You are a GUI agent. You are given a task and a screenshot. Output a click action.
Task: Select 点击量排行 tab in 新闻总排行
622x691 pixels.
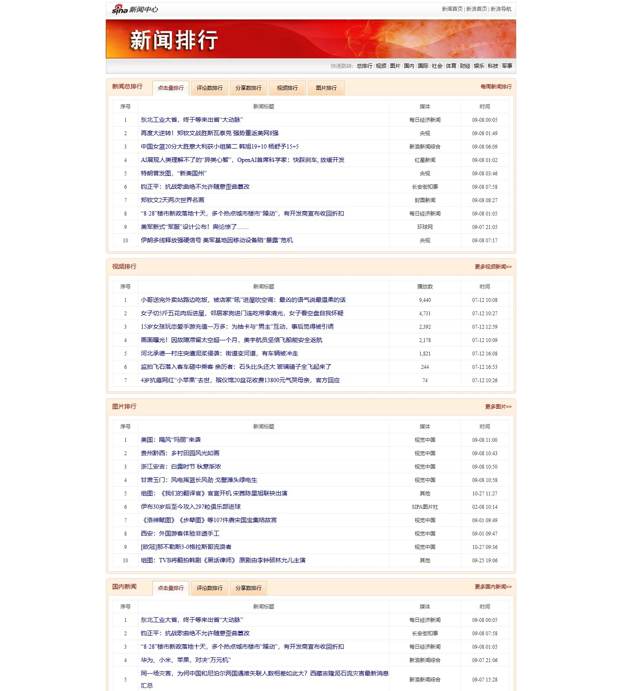point(171,88)
